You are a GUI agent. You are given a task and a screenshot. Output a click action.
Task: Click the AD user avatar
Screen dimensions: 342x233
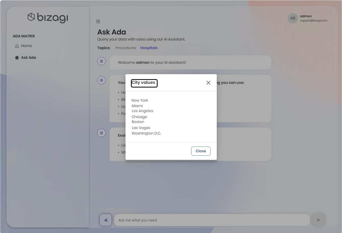pos(293,18)
